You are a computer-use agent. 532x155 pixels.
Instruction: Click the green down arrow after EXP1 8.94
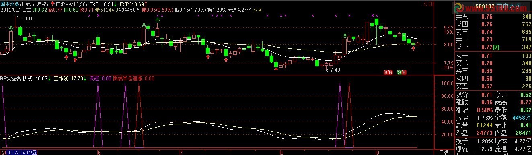(114, 4)
